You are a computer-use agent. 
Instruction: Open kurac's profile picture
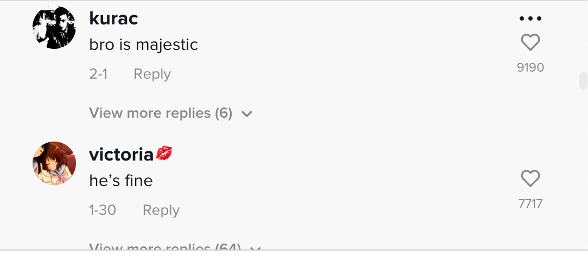(54, 27)
